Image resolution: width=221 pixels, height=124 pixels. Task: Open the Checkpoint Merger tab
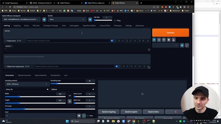pyautogui.click(x=51, y=25)
